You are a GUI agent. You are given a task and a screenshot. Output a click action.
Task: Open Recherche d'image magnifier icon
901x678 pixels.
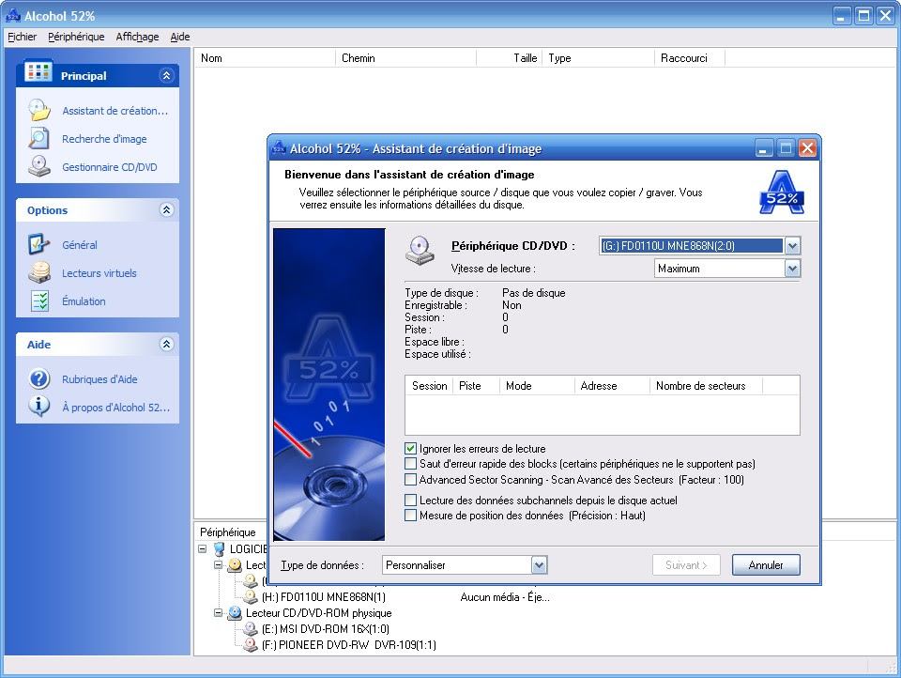tap(38, 139)
